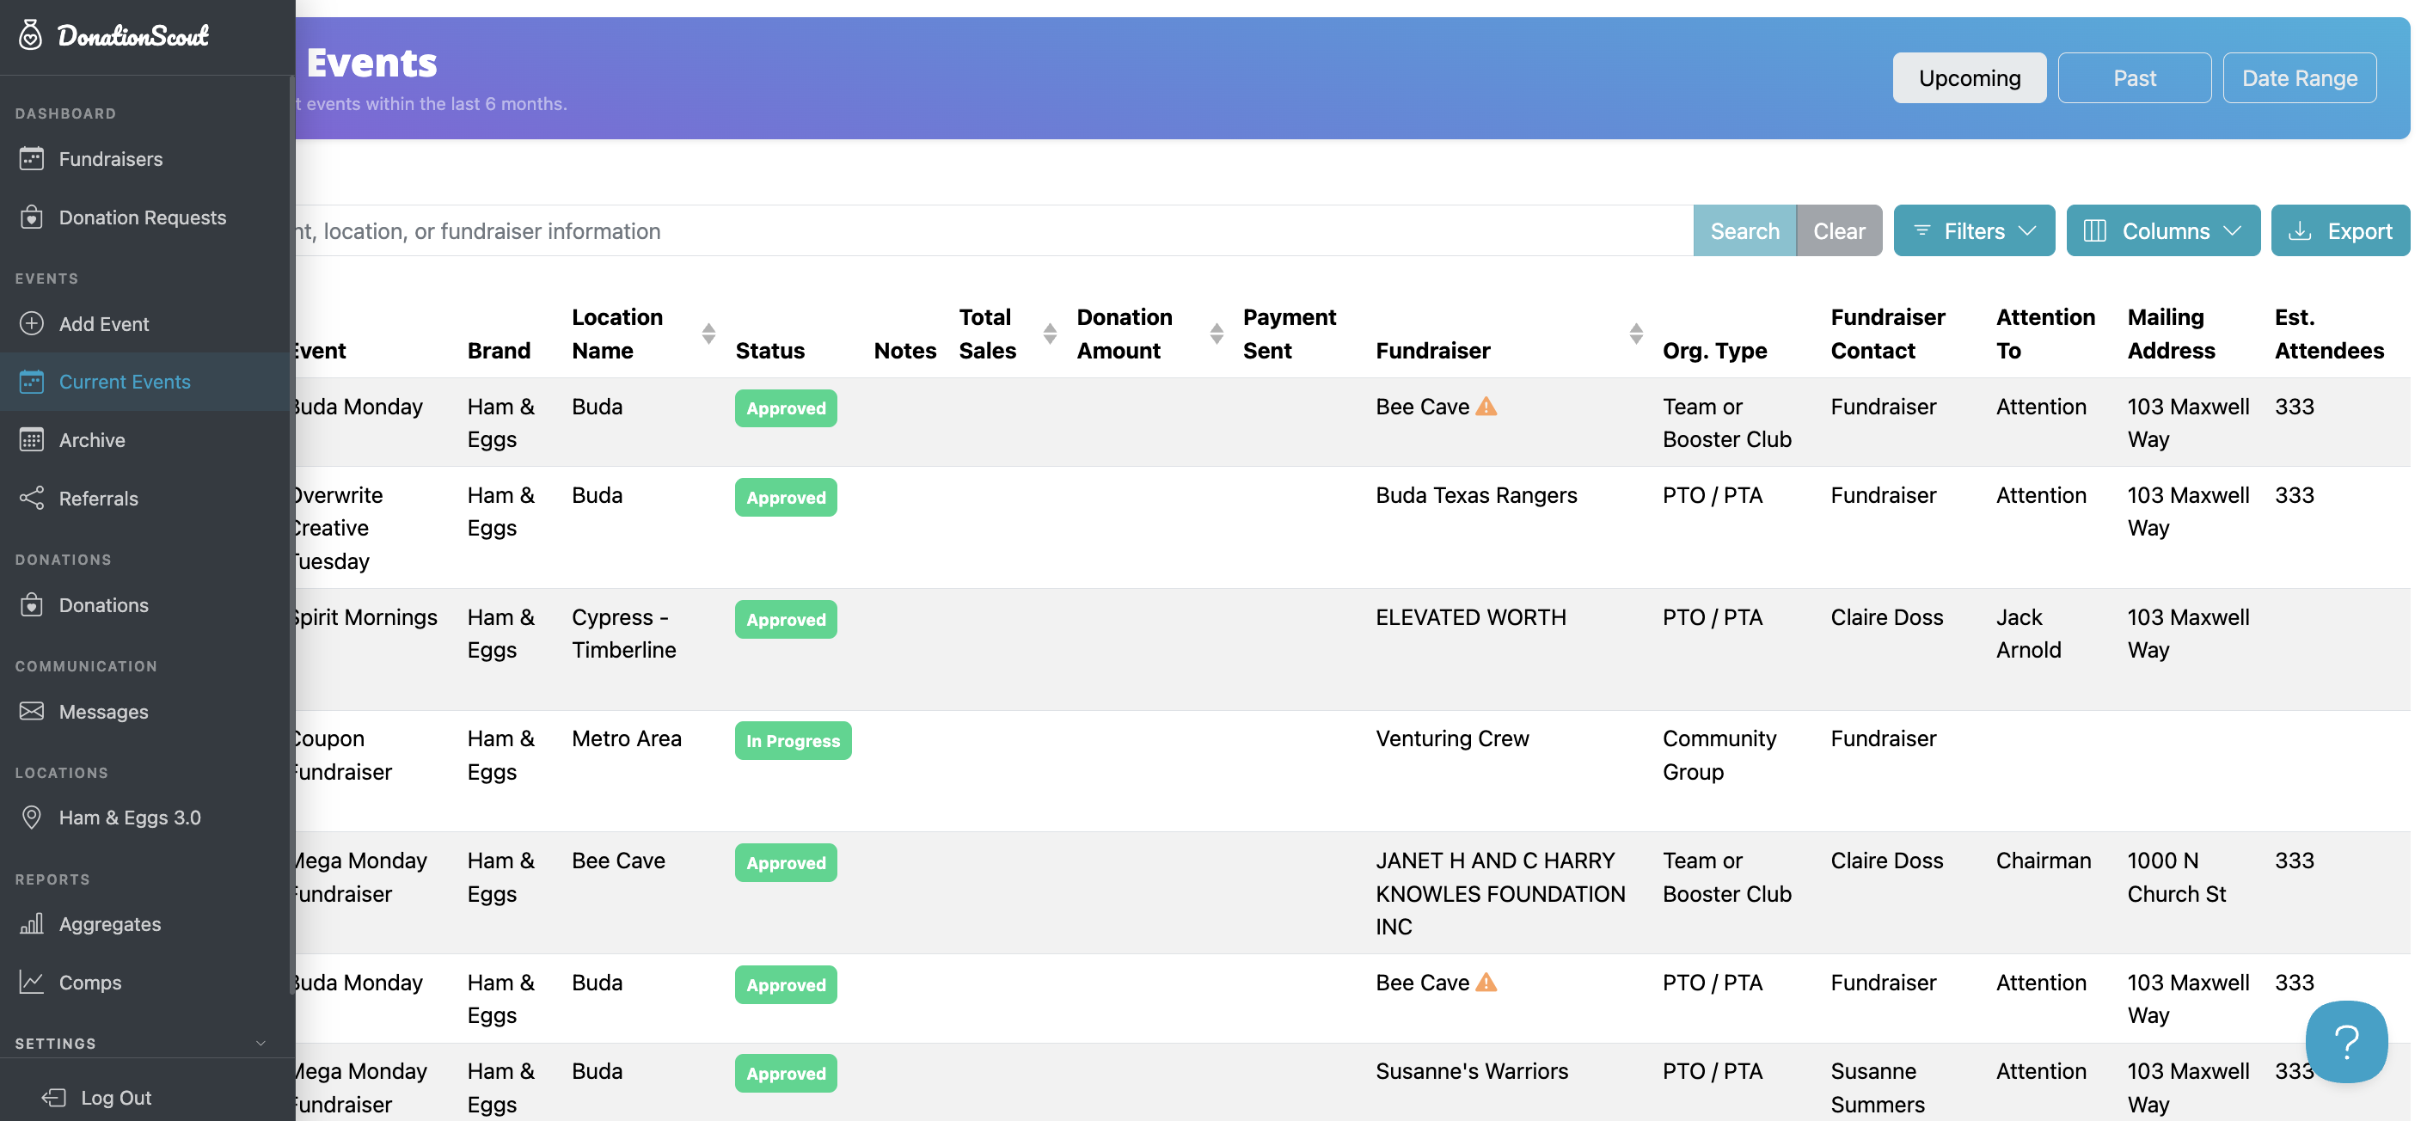The image size is (2421, 1121).
Task: Select the Date Range tab
Action: 2300,78
